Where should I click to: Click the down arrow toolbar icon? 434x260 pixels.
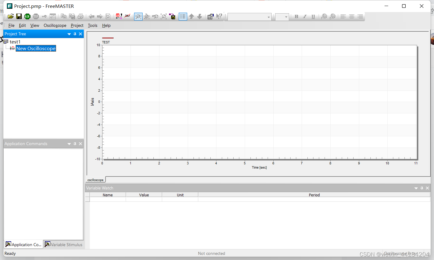tap(200, 16)
